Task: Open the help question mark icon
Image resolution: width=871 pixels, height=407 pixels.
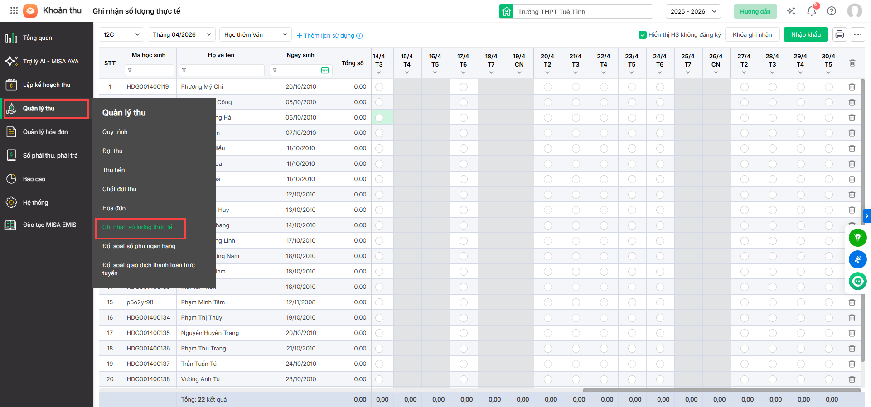Action: (x=832, y=11)
